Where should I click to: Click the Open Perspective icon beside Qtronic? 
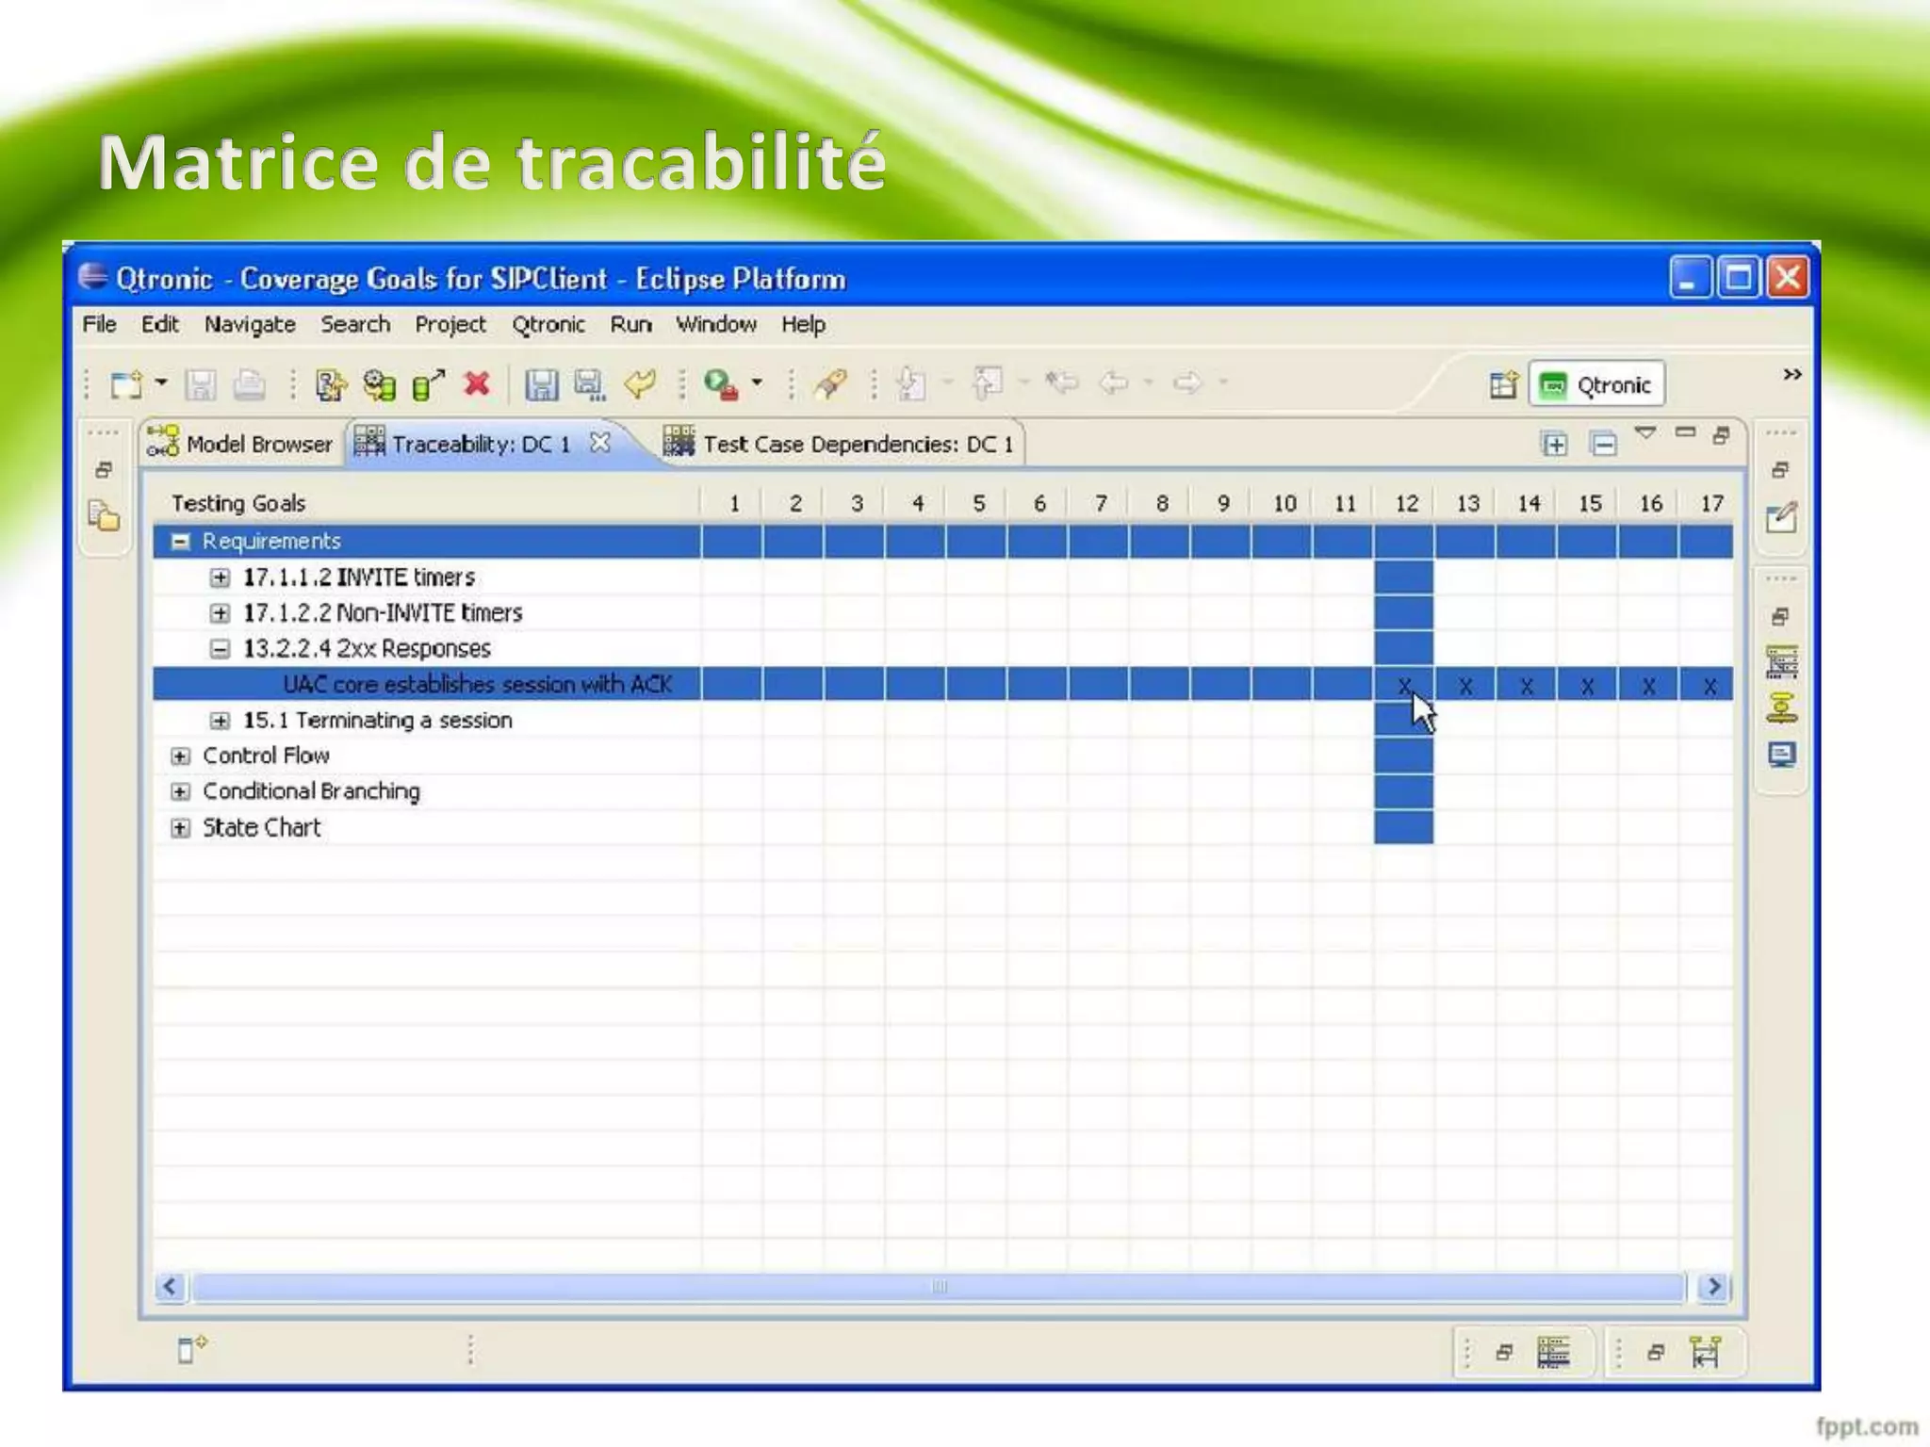[1503, 384]
